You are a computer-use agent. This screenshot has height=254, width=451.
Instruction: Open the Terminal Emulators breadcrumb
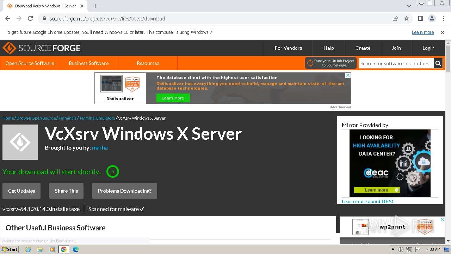[97, 118]
